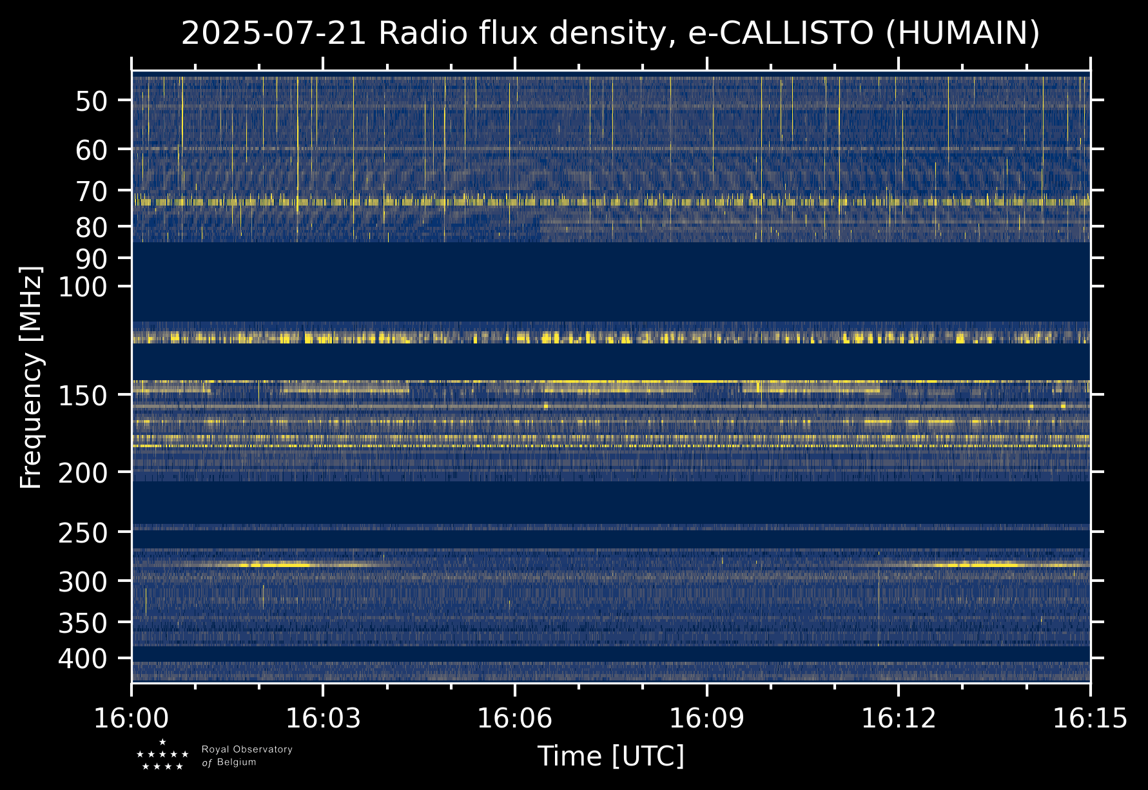The width and height of the screenshot is (1148, 790).
Task: Select the 16:09 time tick label
Action: [706, 718]
